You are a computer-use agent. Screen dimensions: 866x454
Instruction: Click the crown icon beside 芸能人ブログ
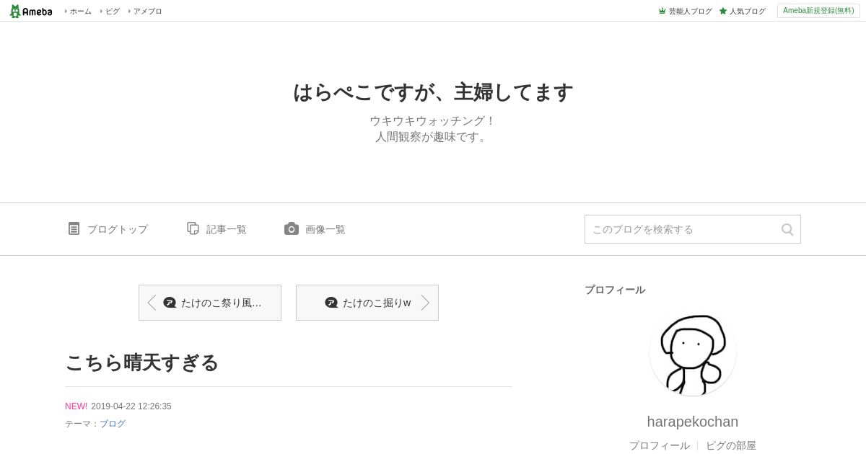coord(662,11)
